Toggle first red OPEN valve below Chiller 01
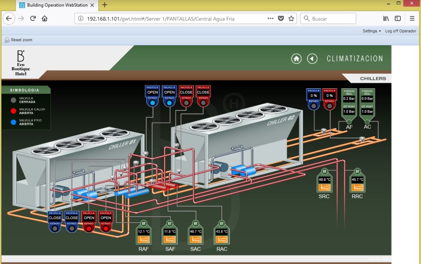The width and height of the screenshot is (421, 264). tap(89, 218)
